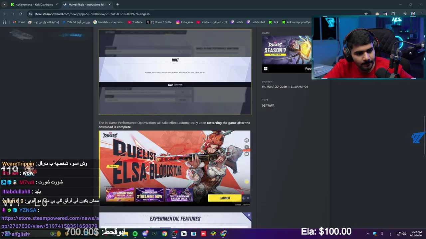Open OBS Studio from the taskbar
The image size is (426, 239).
tap(174, 234)
